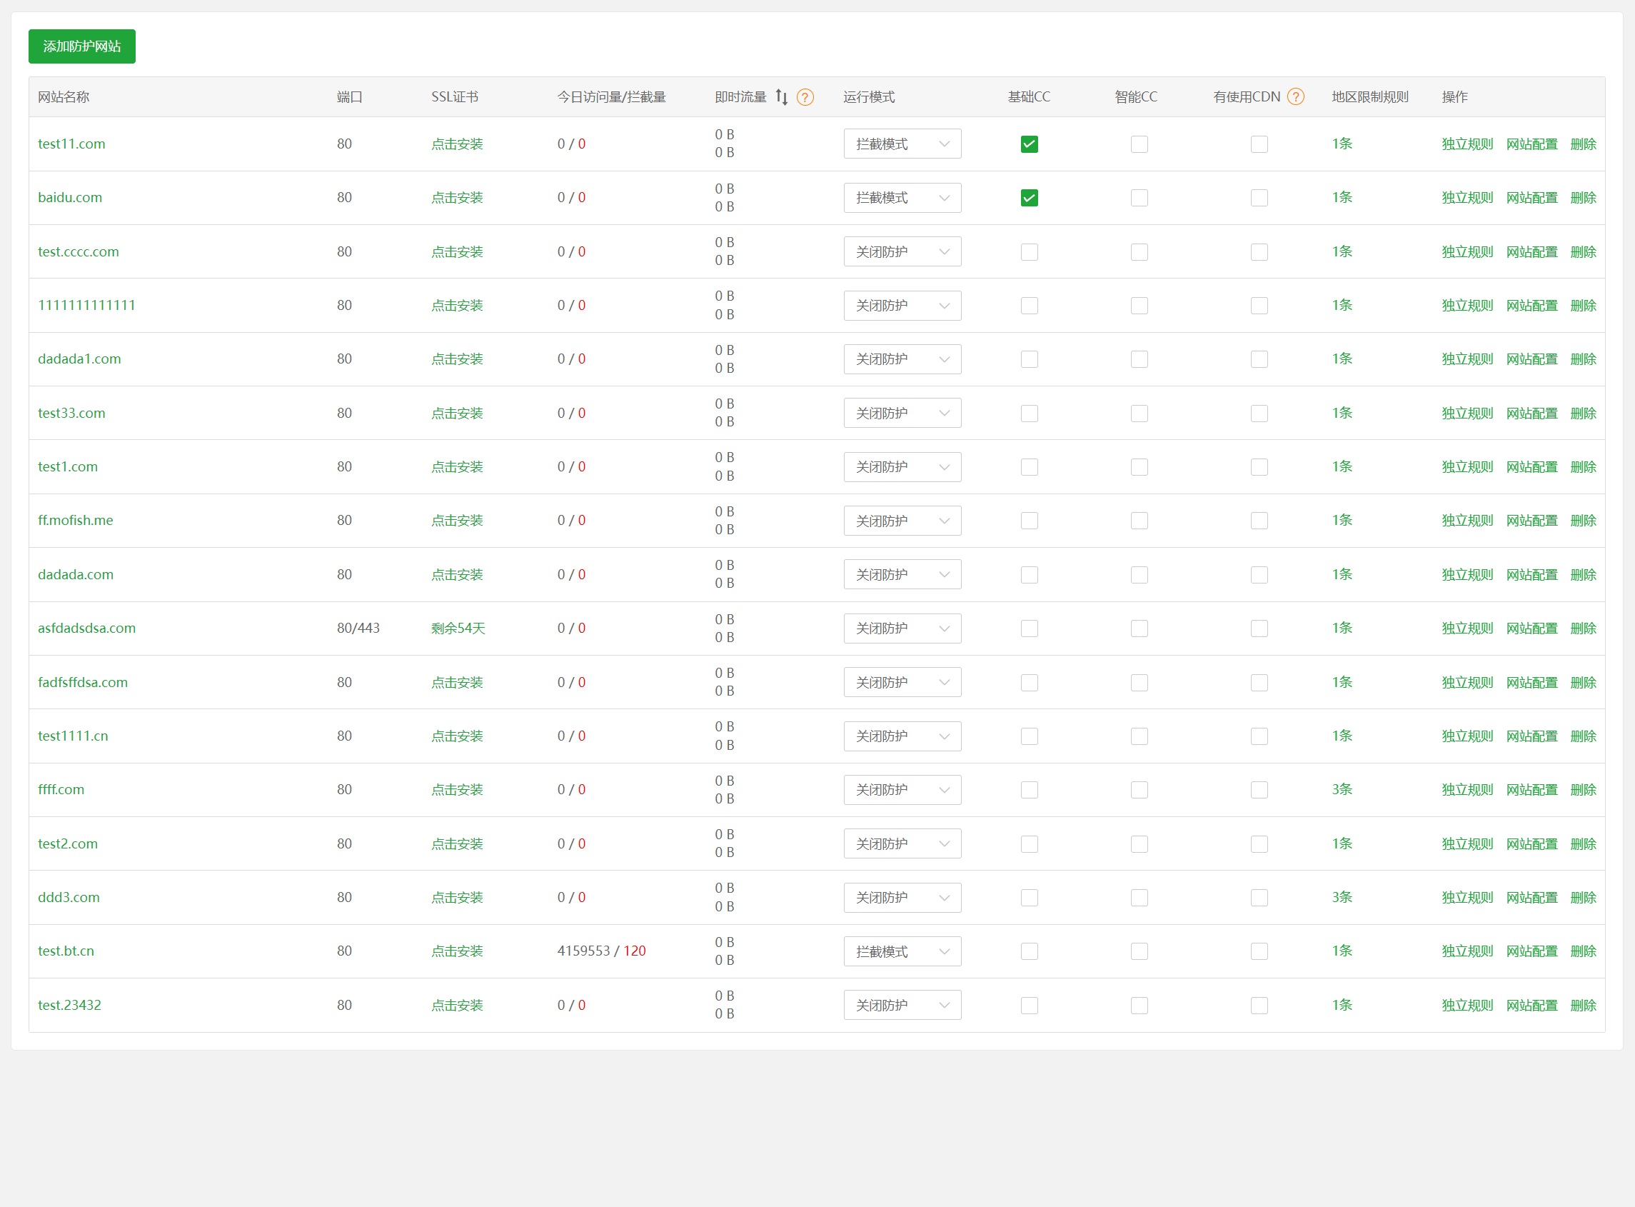Open 关闭防护 dropdown for dadada1.com
This screenshot has width=1635, height=1207.
tap(902, 359)
